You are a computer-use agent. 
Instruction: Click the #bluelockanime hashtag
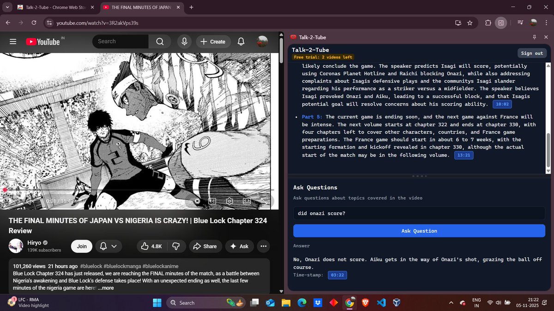click(160, 266)
